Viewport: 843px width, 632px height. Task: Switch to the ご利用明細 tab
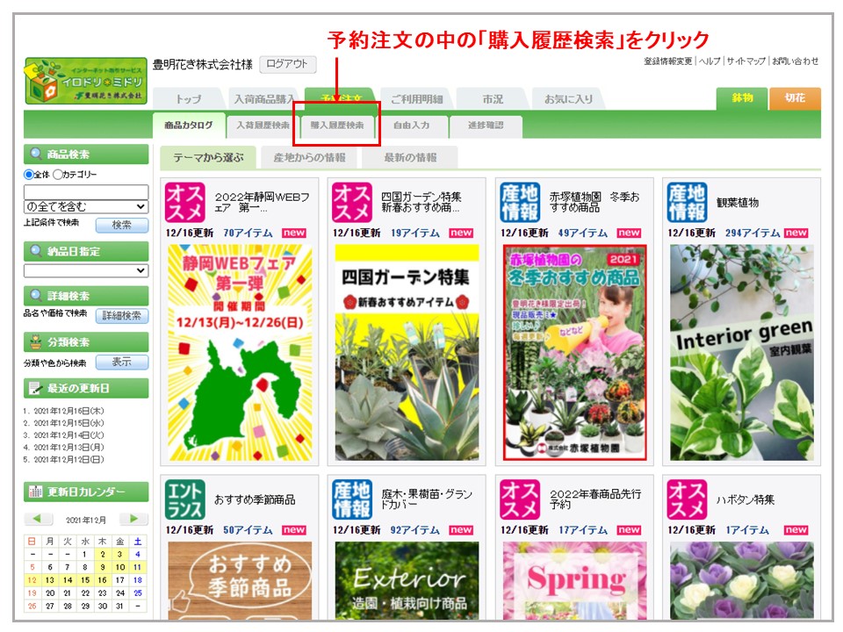(416, 99)
